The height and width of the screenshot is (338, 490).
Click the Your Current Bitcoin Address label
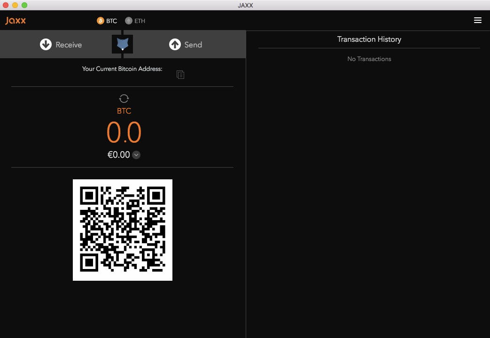pyautogui.click(x=122, y=69)
